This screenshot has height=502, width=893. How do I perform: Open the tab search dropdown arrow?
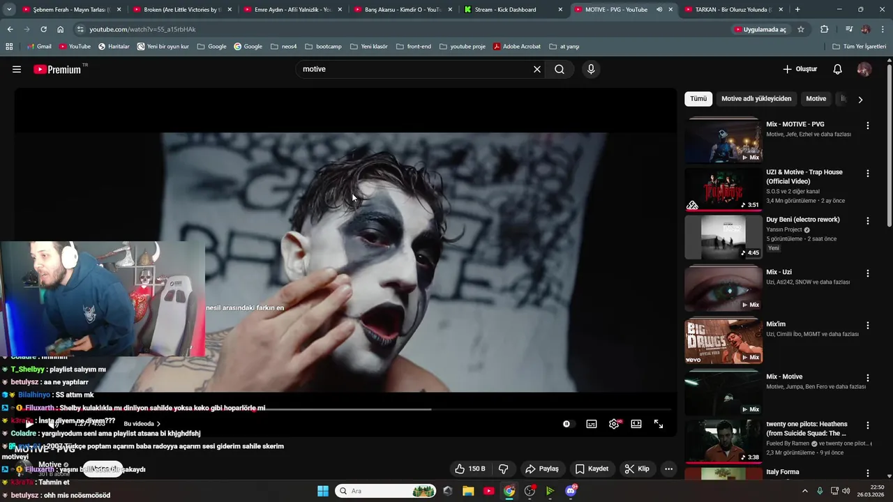9,10
